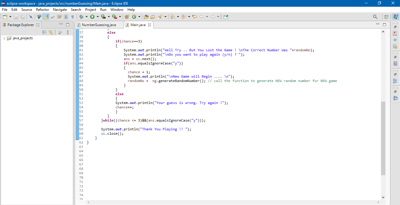
Task: Click the green Run button
Action: (x=92, y=17)
